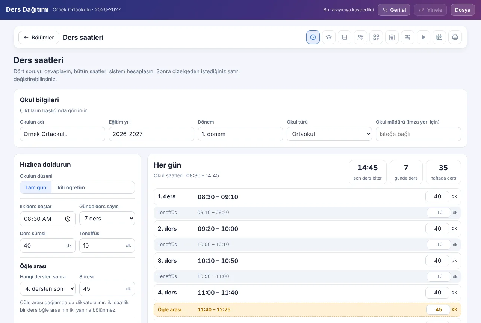Image resolution: width=481 pixels, height=323 pixels.
Task: Click the "Bu tarayıcıya kaydedildi" status text
Action: (348, 10)
